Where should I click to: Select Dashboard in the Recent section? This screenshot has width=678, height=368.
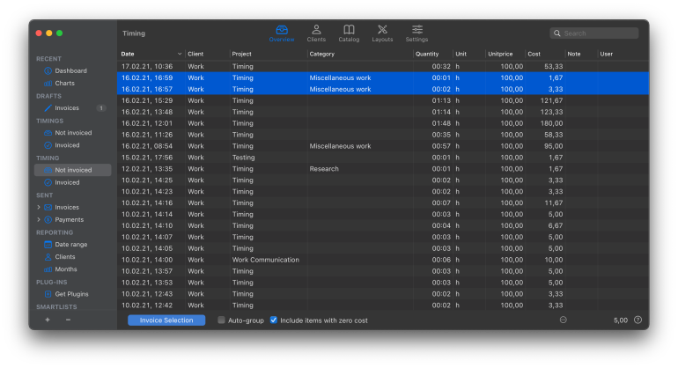click(70, 70)
